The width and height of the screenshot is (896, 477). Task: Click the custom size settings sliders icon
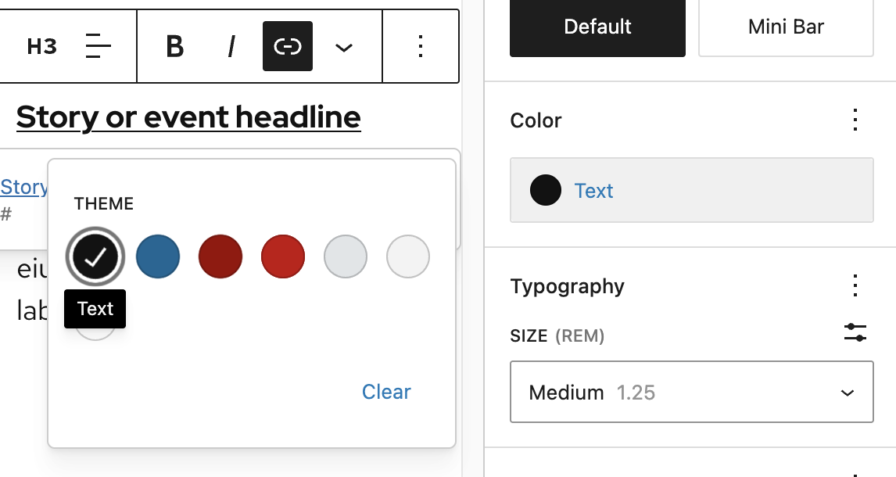[855, 332]
